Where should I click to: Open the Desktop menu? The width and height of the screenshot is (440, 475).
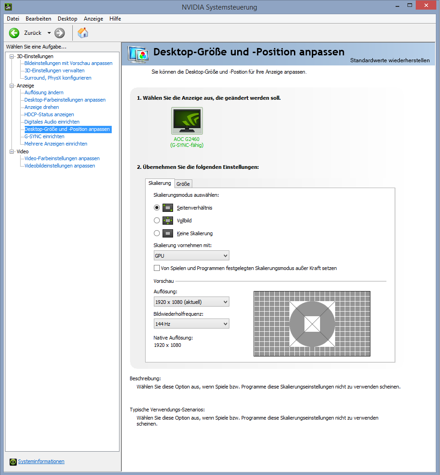coord(67,18)
